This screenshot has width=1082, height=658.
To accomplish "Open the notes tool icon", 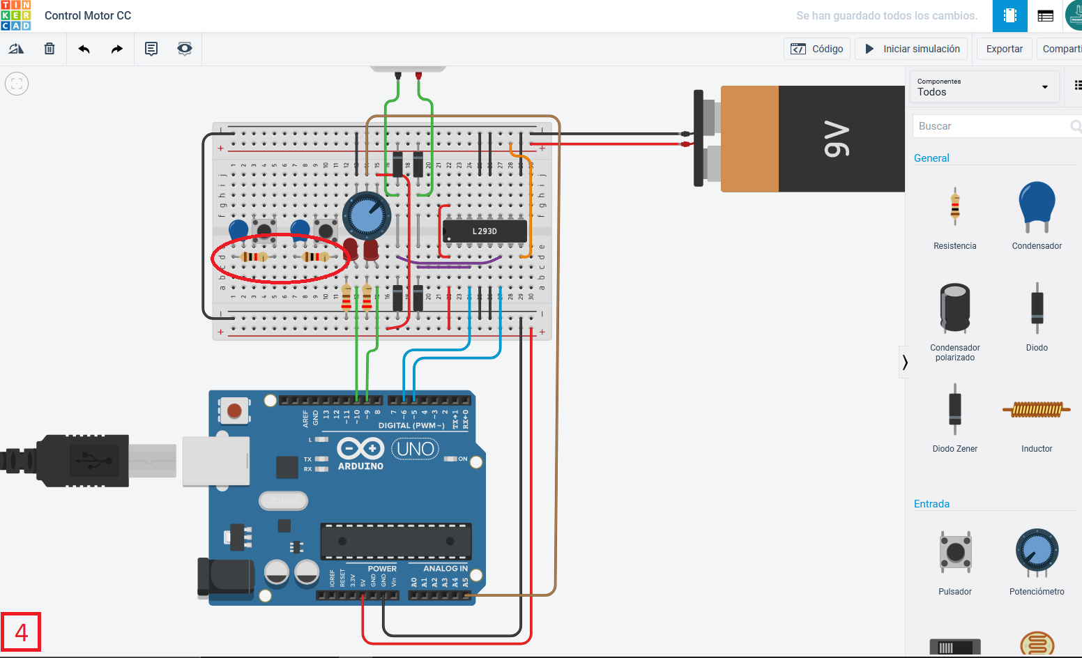I will coord(151,49).
